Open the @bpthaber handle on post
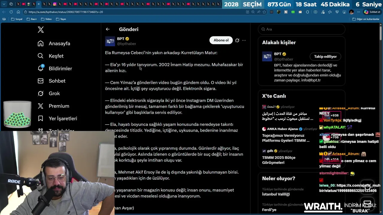 coord(127,44)
